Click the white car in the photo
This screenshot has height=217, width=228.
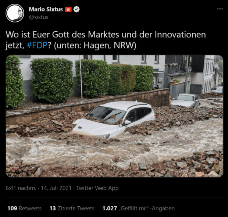pyautogui.click(x=113, y=119)
